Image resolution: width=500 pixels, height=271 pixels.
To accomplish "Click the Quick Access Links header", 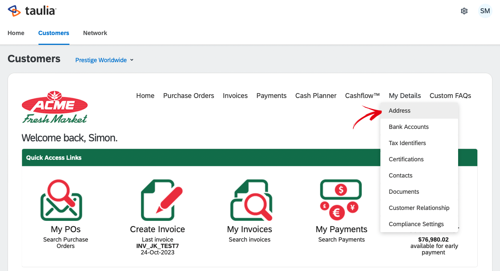I will point(54,158).
